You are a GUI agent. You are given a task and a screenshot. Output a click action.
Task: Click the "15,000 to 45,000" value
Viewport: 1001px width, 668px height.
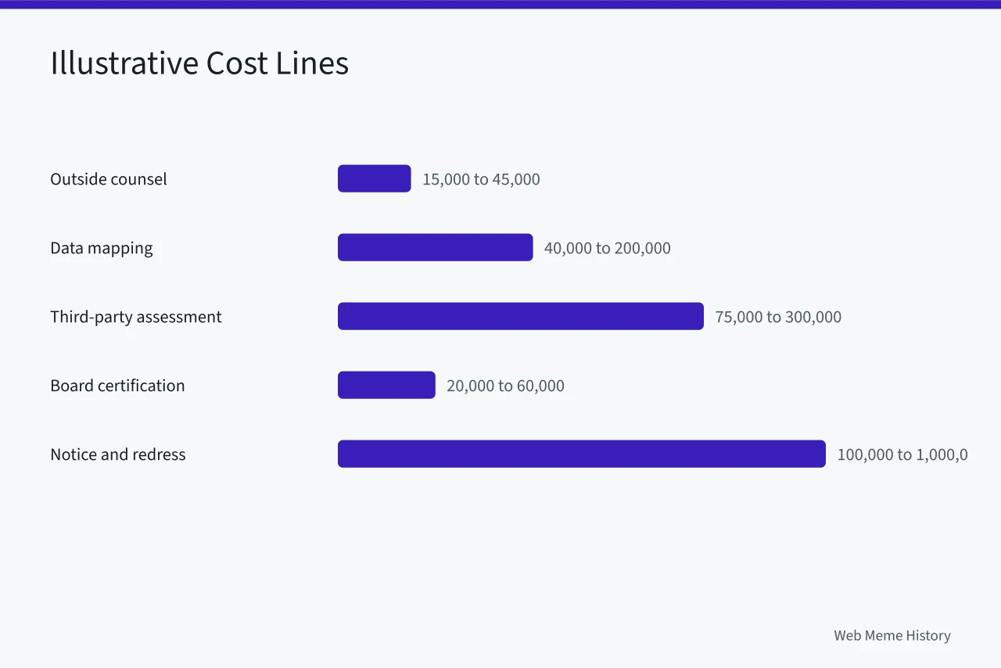pyautogui.click(x=481, y=179)
